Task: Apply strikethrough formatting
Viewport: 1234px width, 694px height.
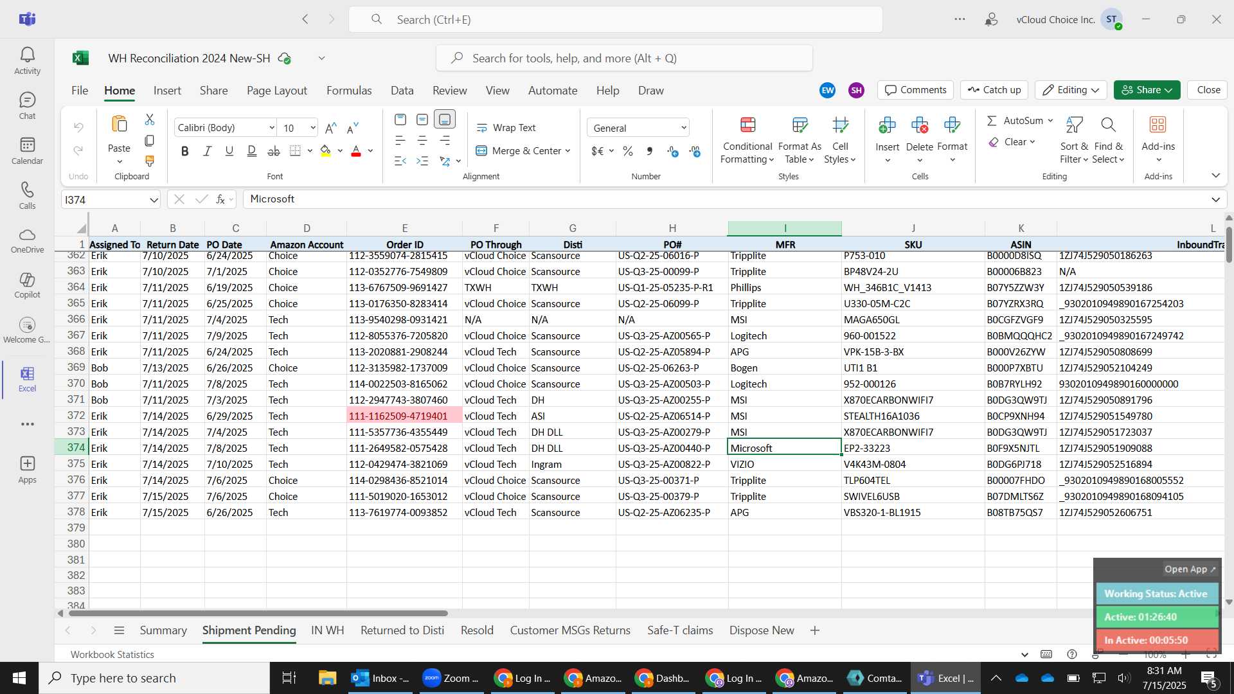Action: coord(274,151)
